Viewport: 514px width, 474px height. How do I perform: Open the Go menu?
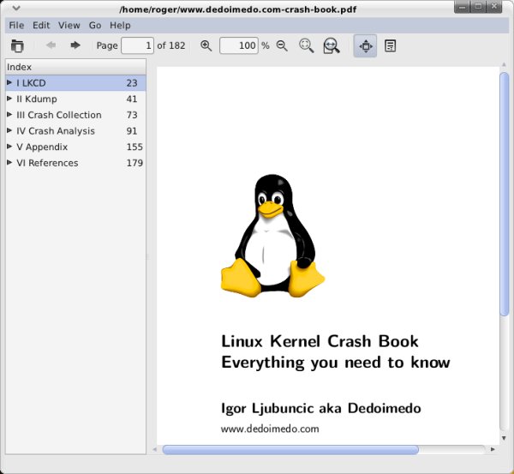(95, 26)
